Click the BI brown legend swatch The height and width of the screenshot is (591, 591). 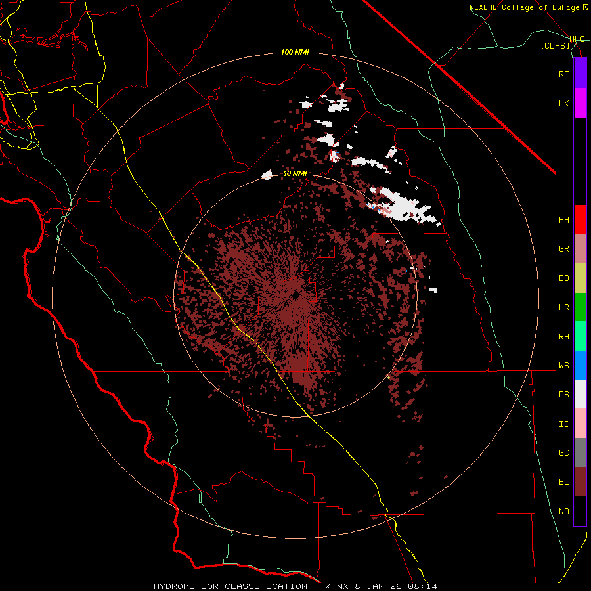[580, 482]
